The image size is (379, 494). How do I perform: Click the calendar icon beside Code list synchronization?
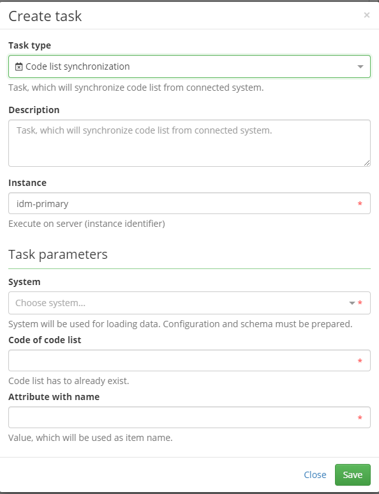tap(19, 67)
